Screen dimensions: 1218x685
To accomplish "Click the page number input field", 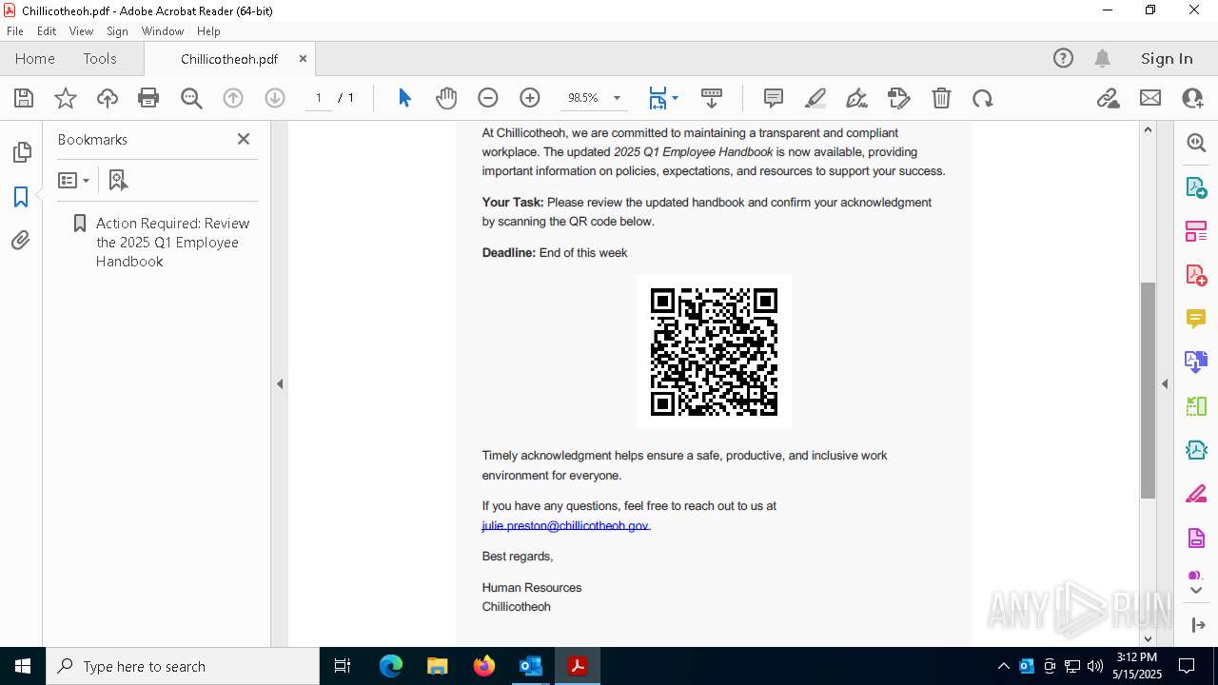I will point(318,98).
